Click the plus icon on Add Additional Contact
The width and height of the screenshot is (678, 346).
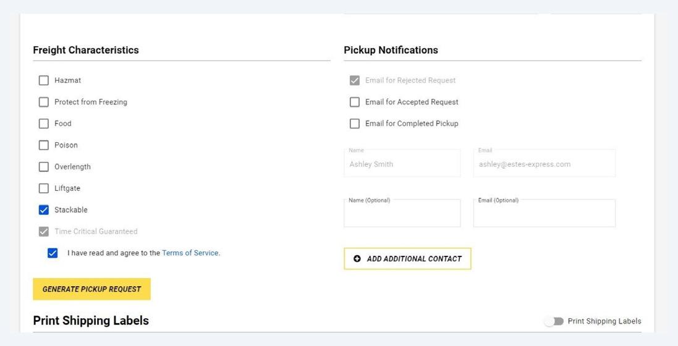point(357,259)
